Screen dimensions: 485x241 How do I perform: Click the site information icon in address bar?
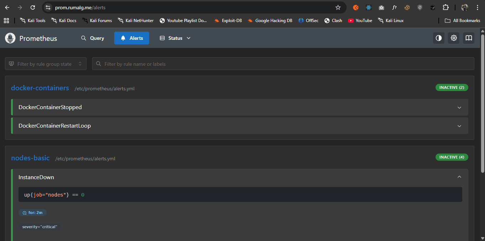coord(48,7)
